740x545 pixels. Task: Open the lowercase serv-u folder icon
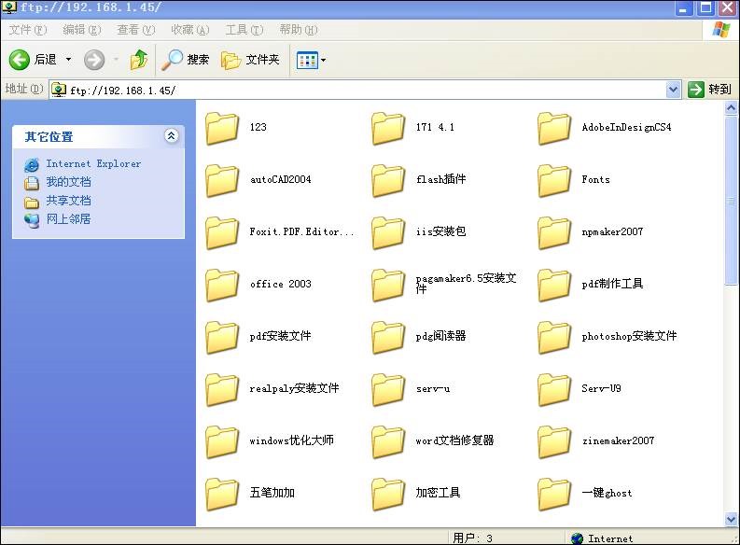388,389
